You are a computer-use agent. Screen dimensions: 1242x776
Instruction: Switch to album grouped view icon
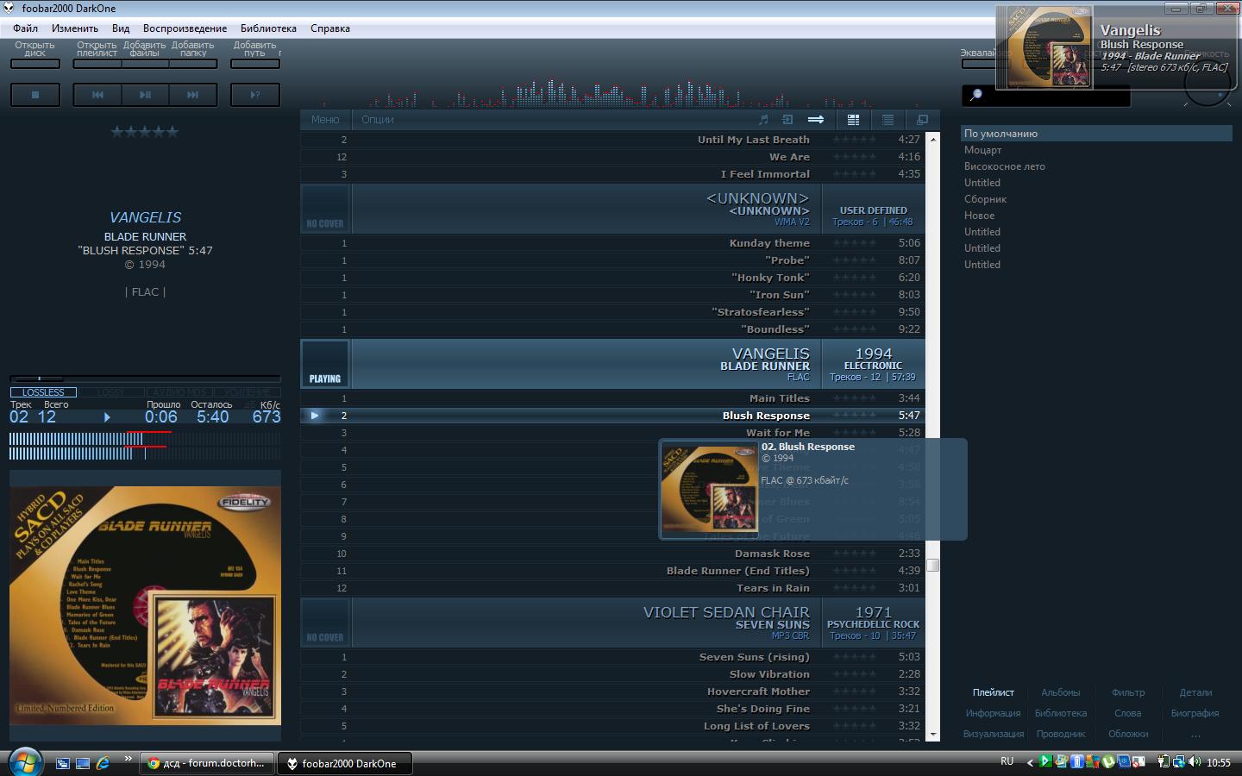coord(854,120)
